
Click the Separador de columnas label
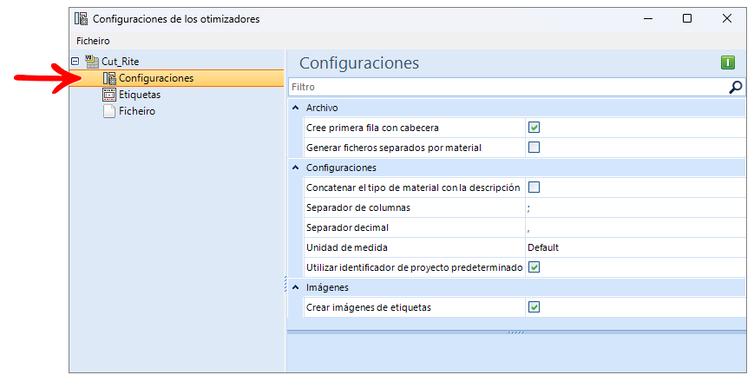click(x=358, y=207)
